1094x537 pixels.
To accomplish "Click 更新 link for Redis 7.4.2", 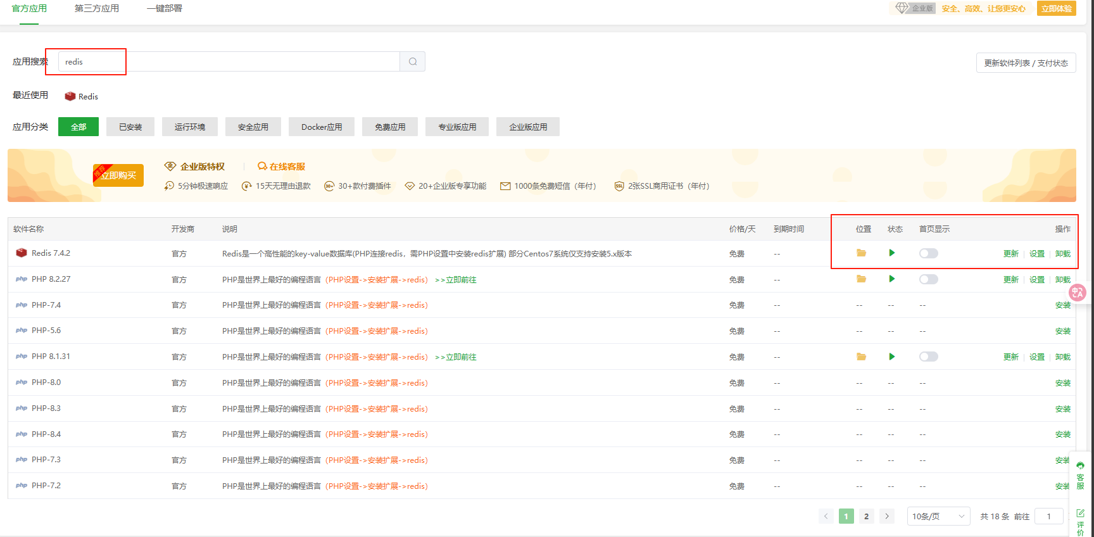I will (1011, 253).
